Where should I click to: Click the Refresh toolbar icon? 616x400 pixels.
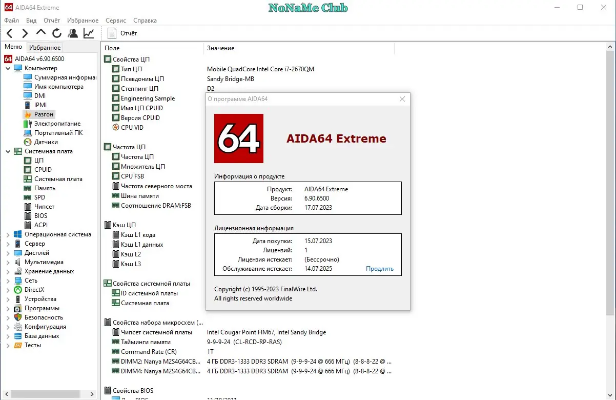click(57, 33)
